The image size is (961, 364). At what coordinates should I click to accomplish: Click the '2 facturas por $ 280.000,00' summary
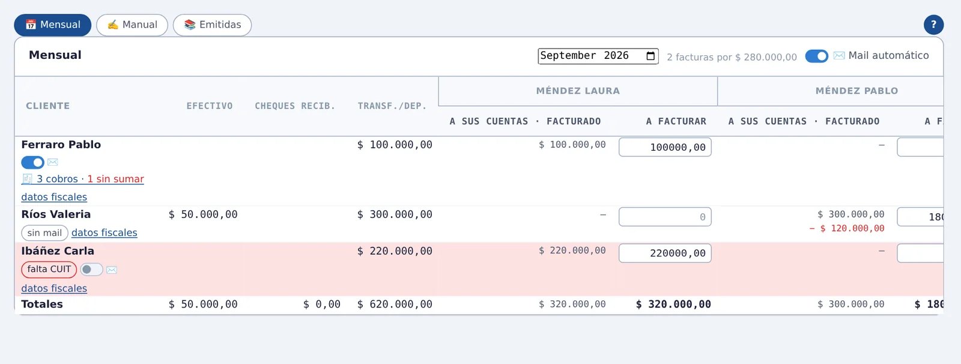pos(732,57)
